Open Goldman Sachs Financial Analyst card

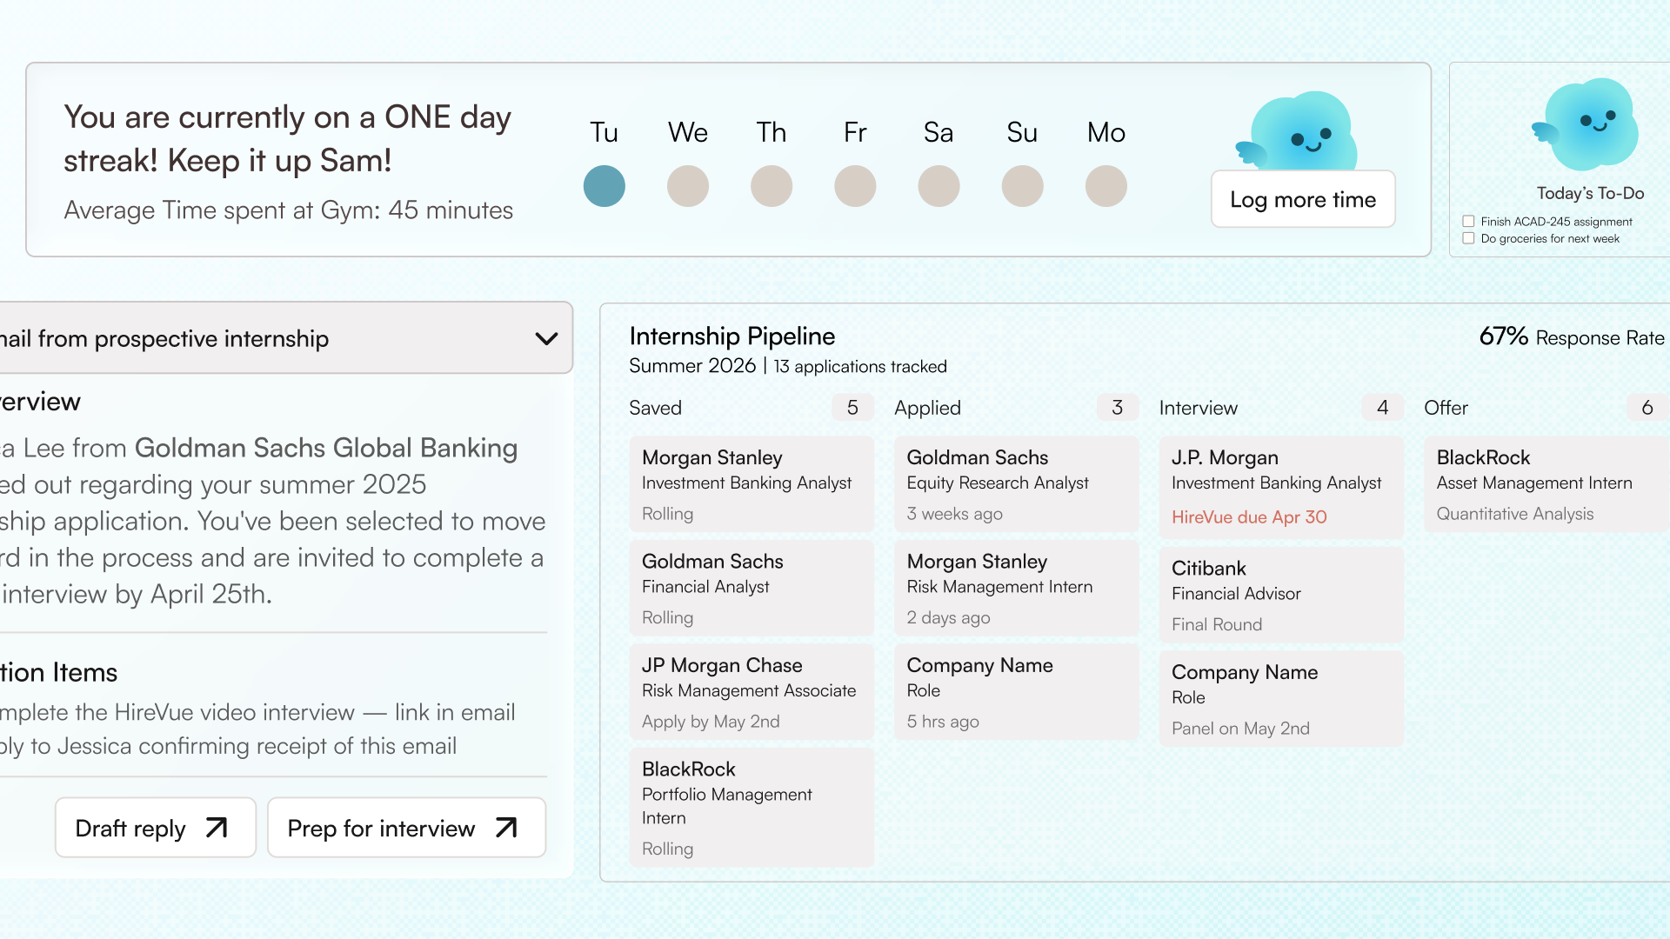(x=751, y=589)
